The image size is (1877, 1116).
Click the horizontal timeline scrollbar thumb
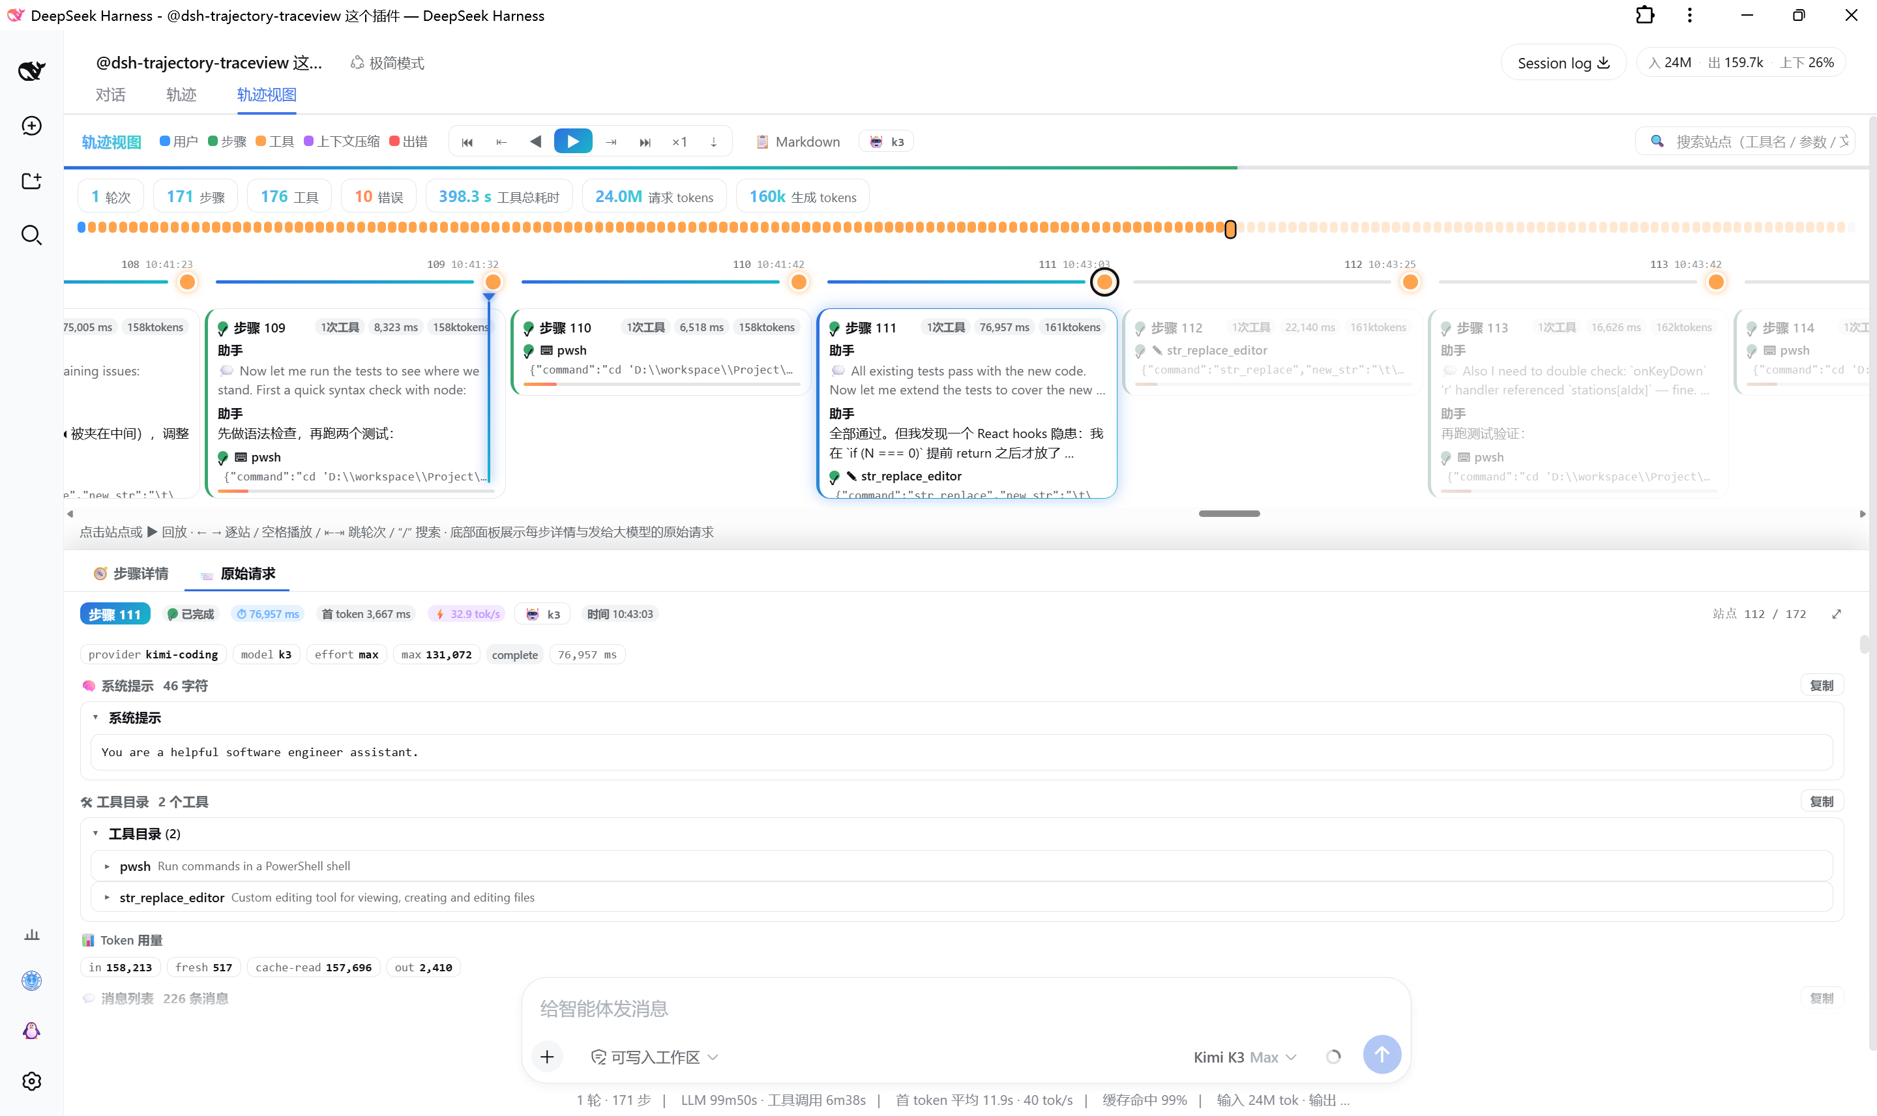pyautogui.click(x=1229, y=514)
